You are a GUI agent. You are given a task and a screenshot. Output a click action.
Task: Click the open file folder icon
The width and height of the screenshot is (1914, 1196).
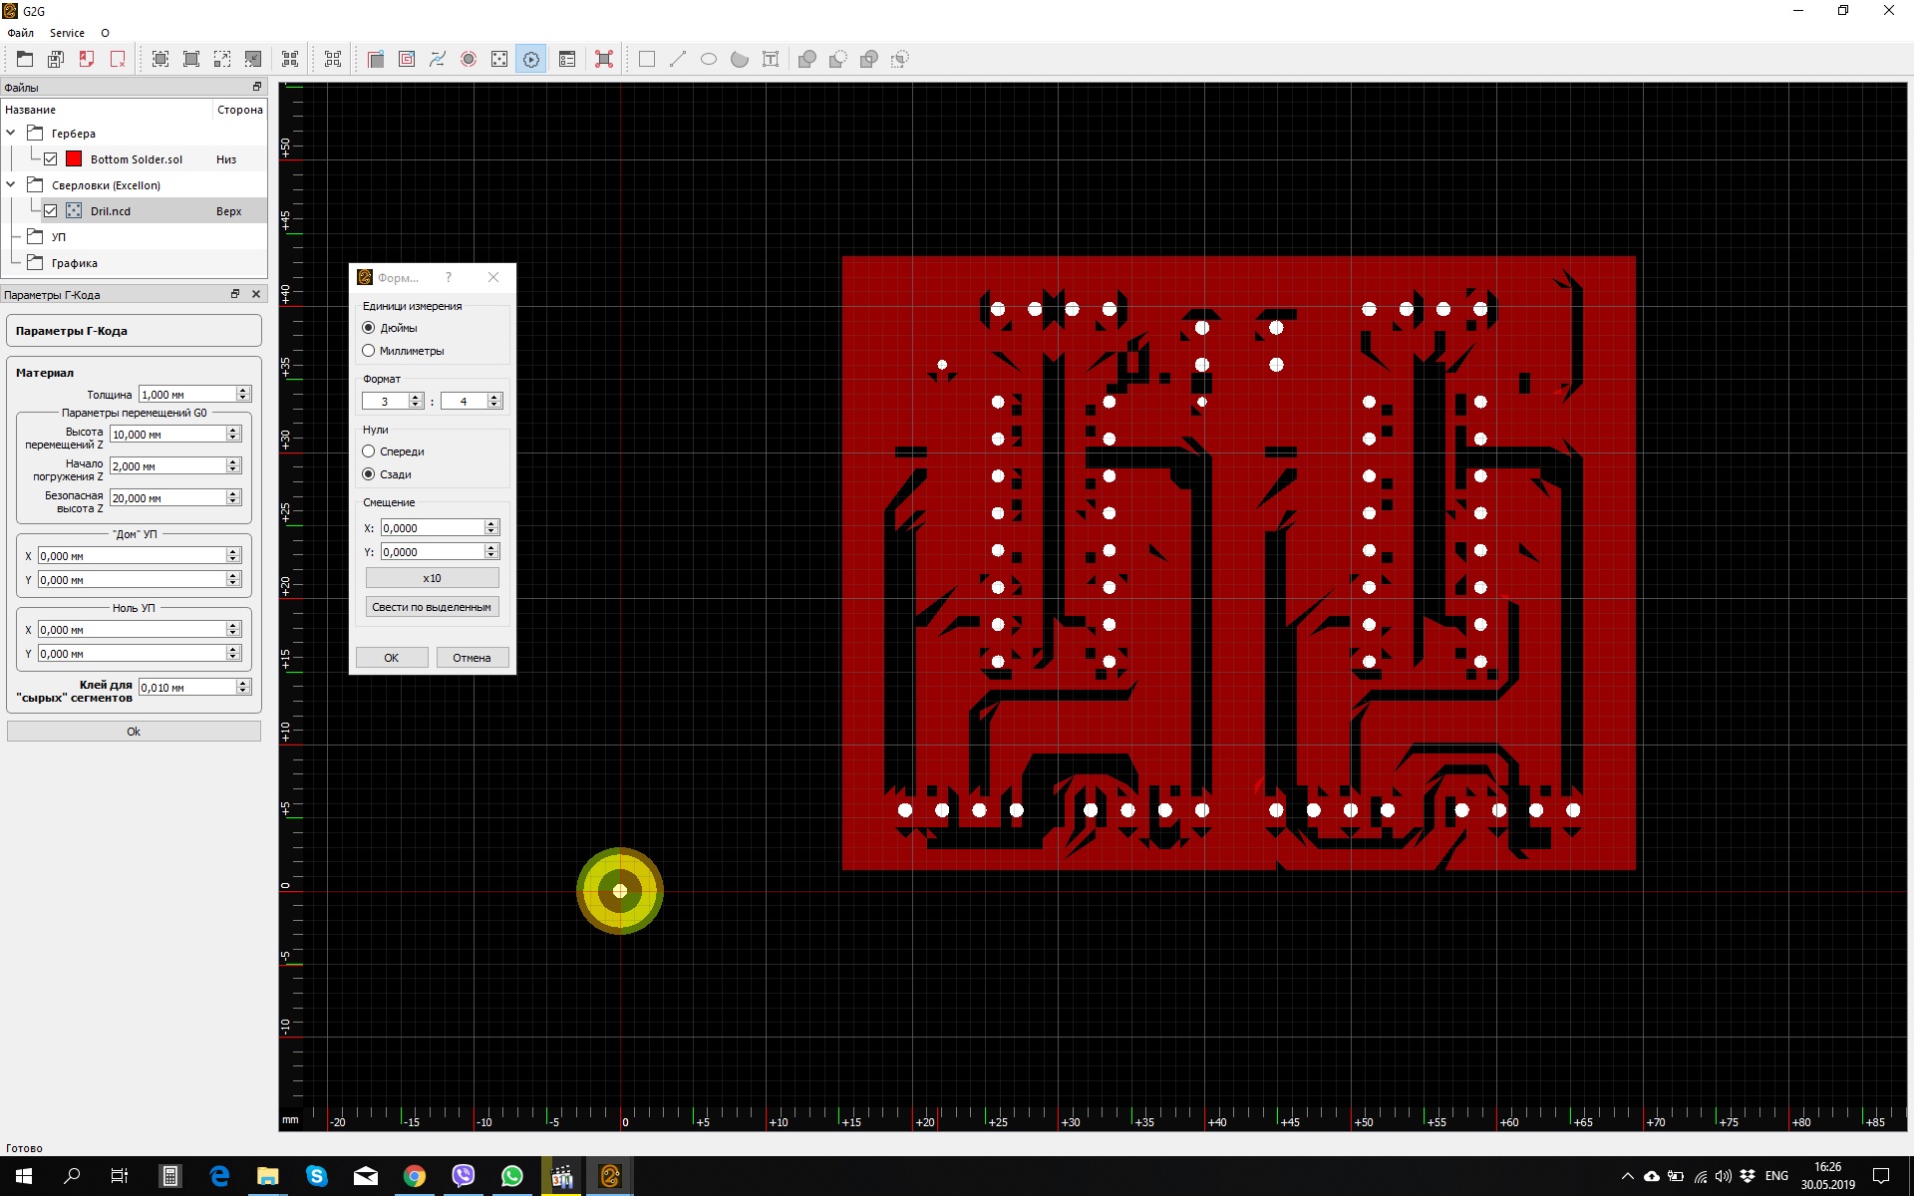point(25,59)
